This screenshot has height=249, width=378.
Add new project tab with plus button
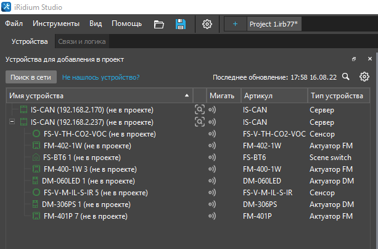(x=234, y=24)
